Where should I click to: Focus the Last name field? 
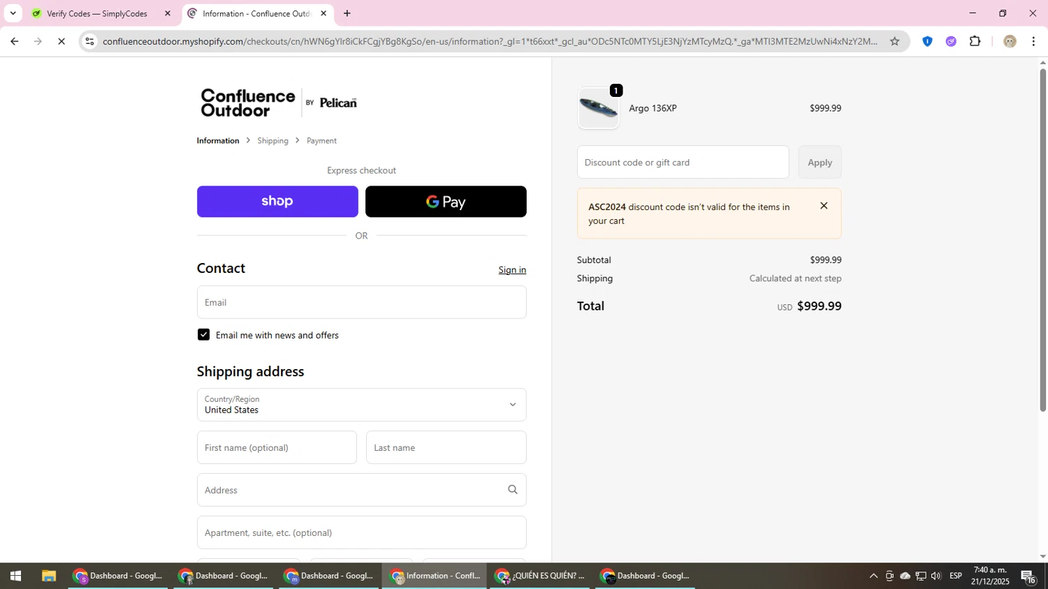click(x=446, y=447)
